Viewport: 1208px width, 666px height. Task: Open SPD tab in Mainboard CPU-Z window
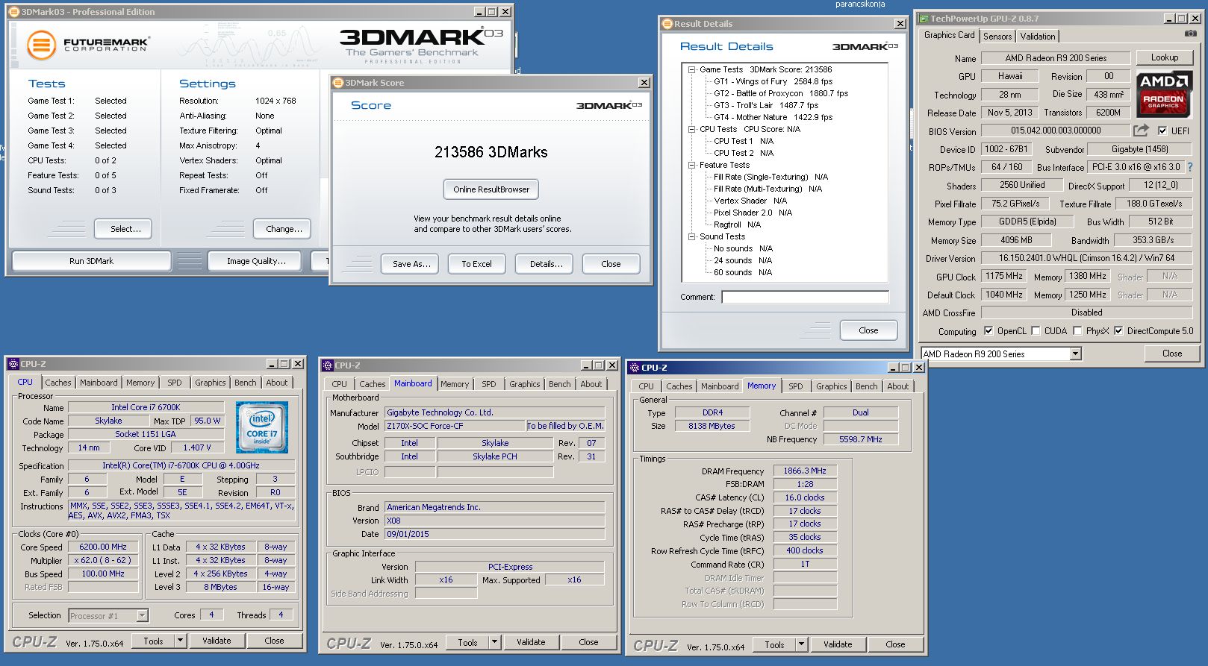(x=488, y=384)
